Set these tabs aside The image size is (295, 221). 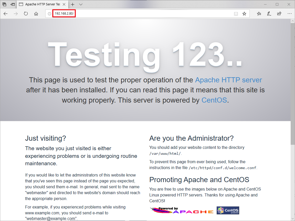tap(13, 4)
